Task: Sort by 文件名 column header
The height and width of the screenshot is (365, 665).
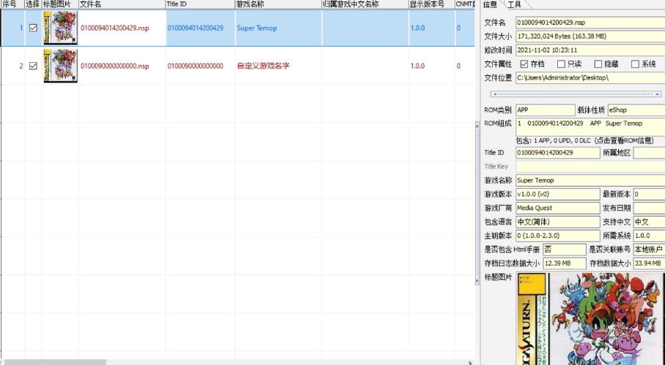Action: point(122,4)
